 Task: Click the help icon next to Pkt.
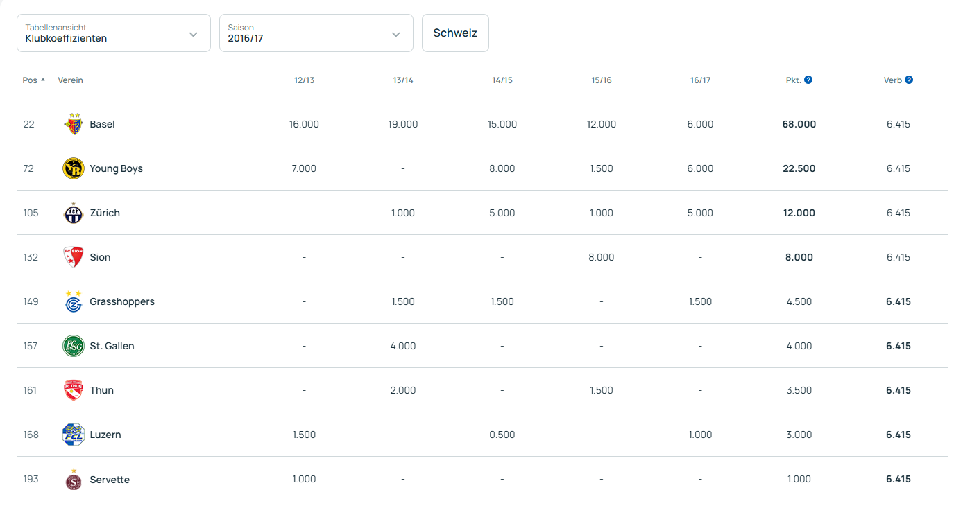point(808,80)
